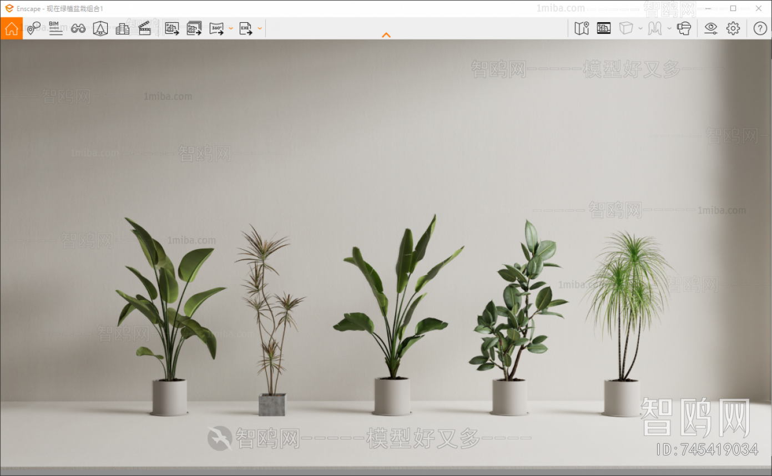Screen dimensions: 772x476
Task: Open the help question mark icon
Action: tap(760, 28)
